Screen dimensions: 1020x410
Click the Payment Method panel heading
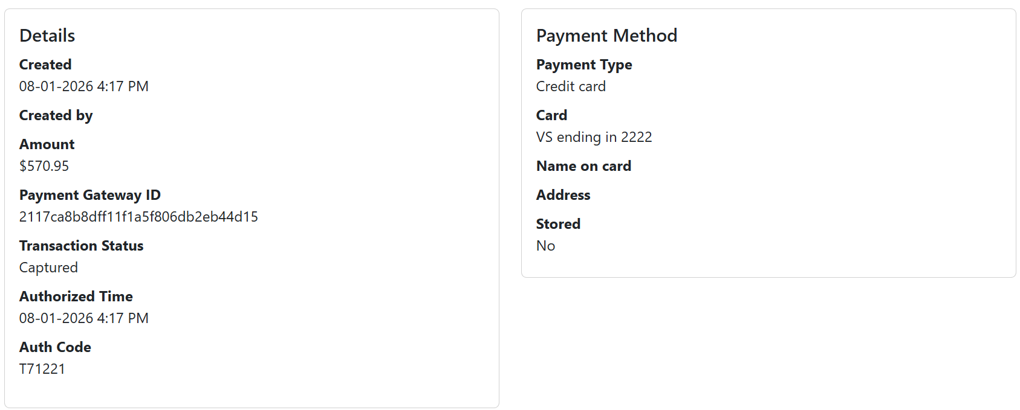[606, 36]
